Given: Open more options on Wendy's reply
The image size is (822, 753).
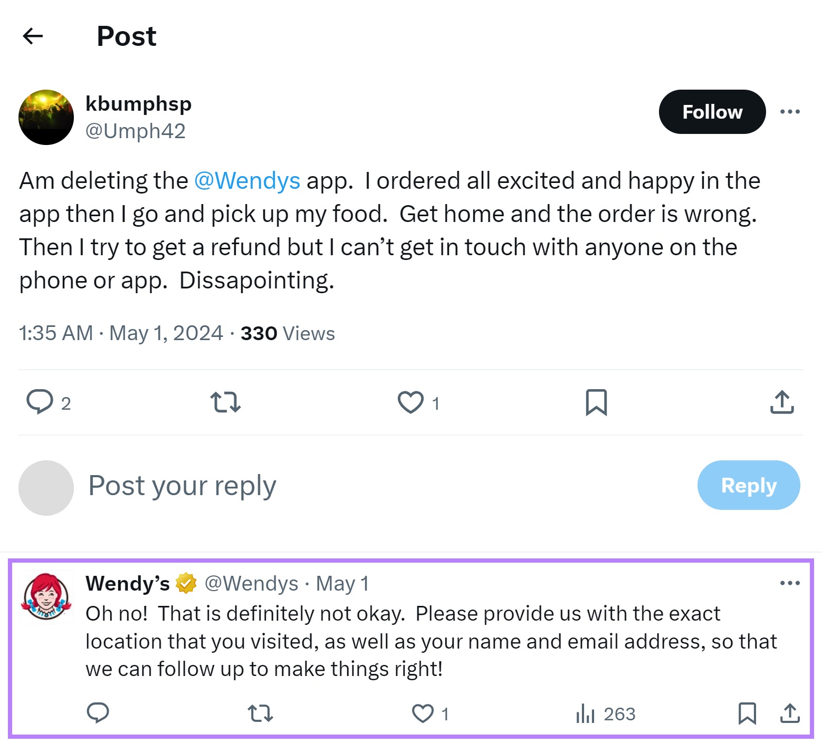Looking at the screenshot, I should pyautogui.click(x=790, y=582).
